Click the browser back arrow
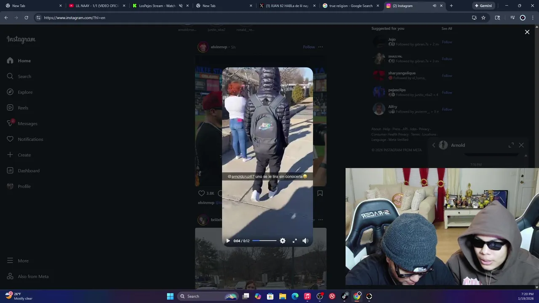The image size is (539, 303). click(x=6, y=18)
